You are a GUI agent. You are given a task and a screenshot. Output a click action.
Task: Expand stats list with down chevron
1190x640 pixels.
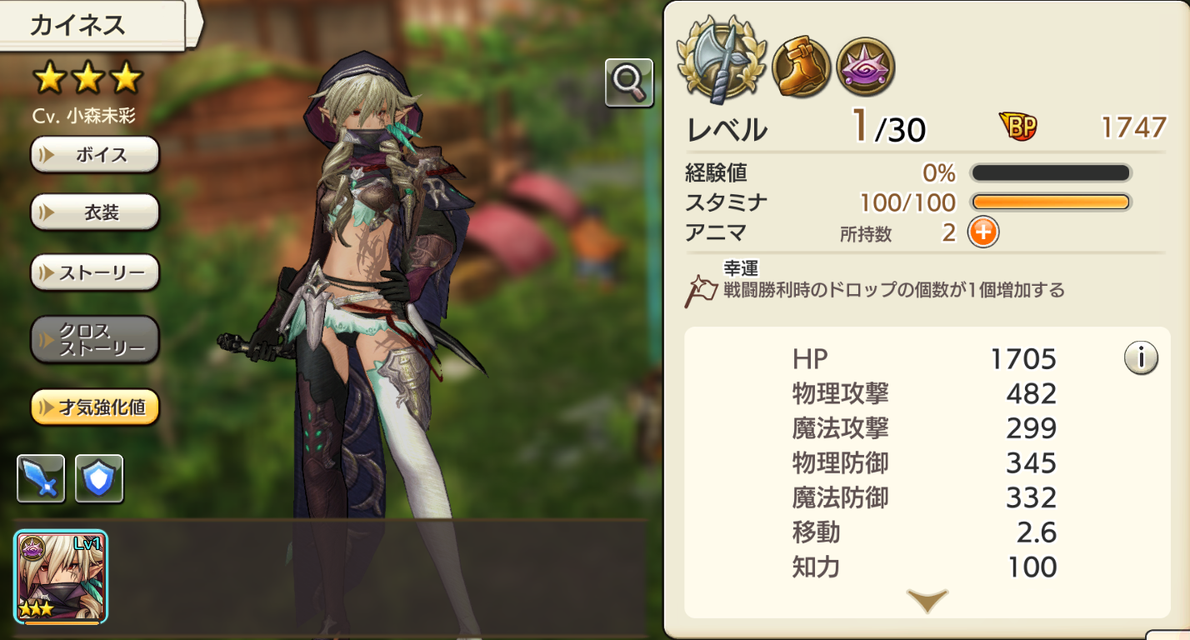tap(927, 600)
